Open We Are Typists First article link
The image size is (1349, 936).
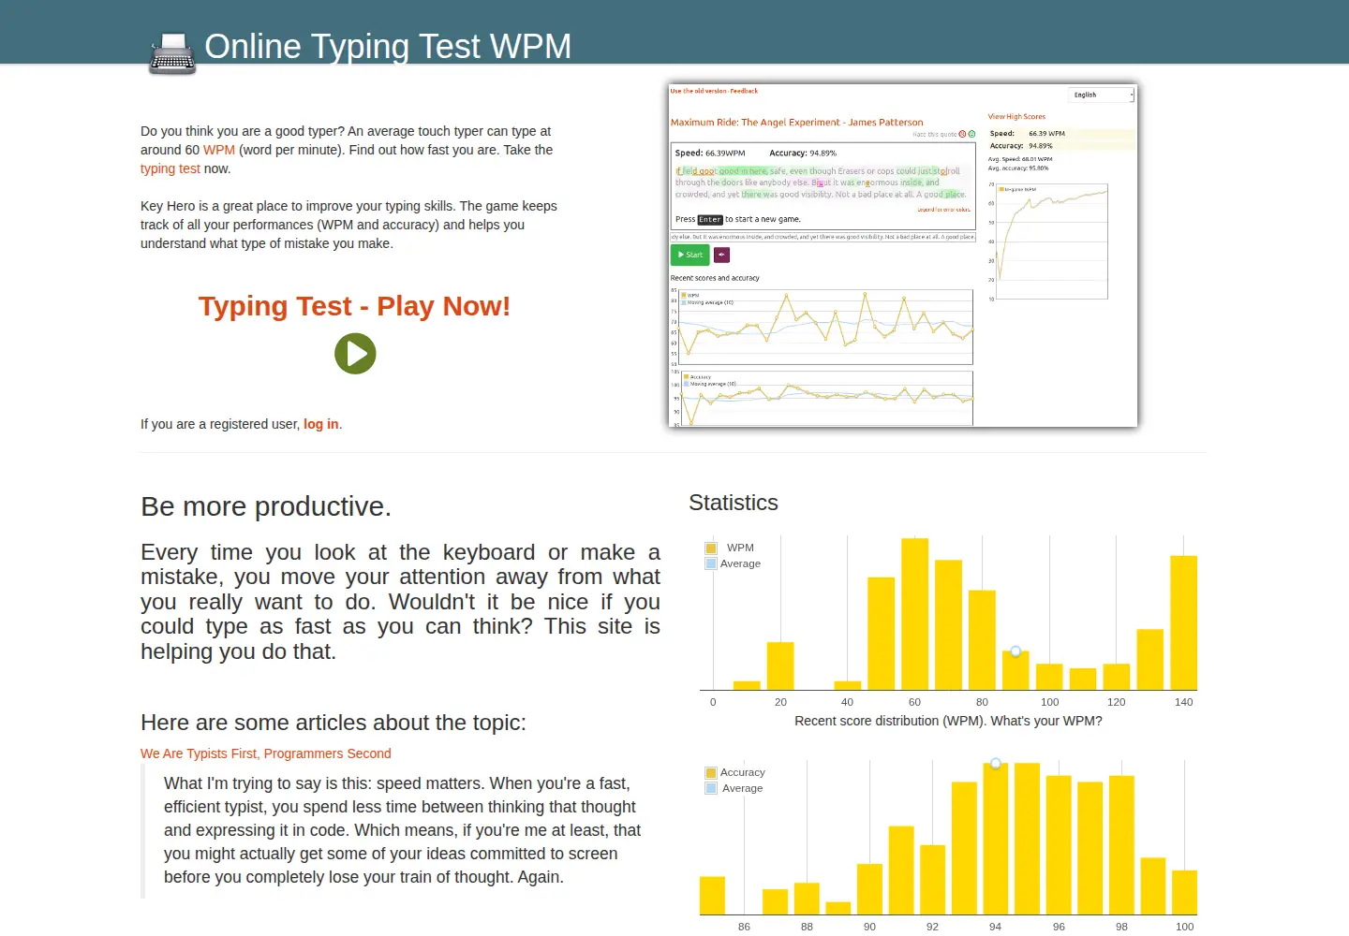coord(266,753)
